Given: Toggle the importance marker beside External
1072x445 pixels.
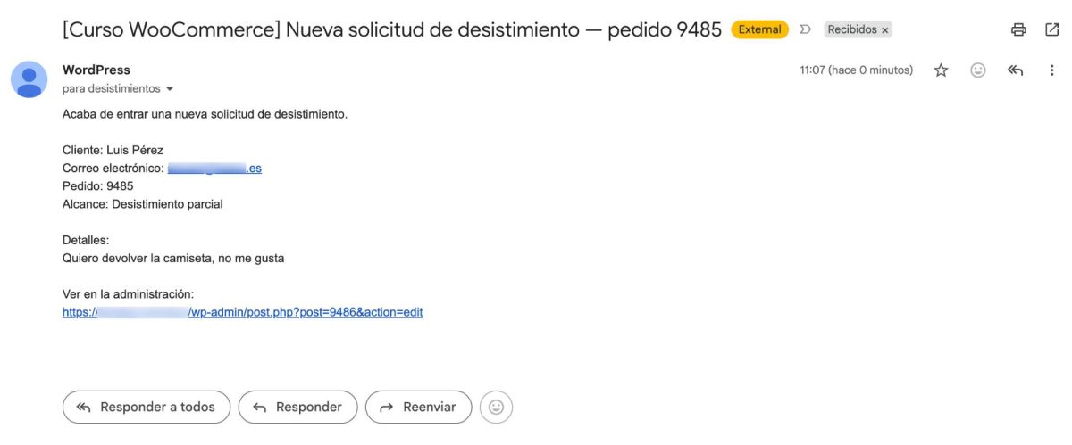Looking at the screenshot, I should point(805,29).
